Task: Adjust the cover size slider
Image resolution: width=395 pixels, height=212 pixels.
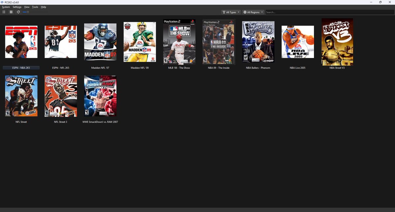Action: click(x=35, y=12)
